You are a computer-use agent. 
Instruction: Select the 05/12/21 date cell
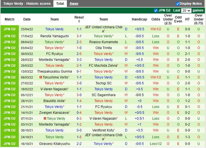(x=27, y=95)
